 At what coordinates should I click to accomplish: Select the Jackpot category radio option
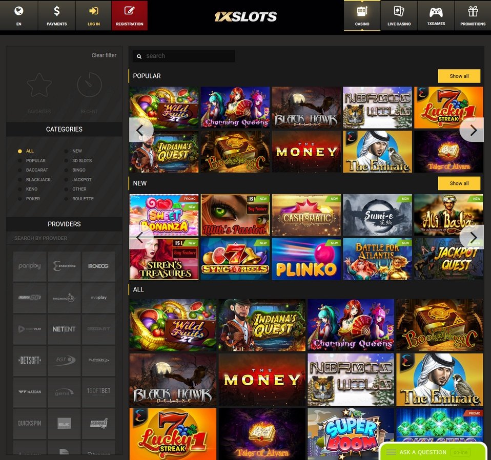tap(67, 180)
